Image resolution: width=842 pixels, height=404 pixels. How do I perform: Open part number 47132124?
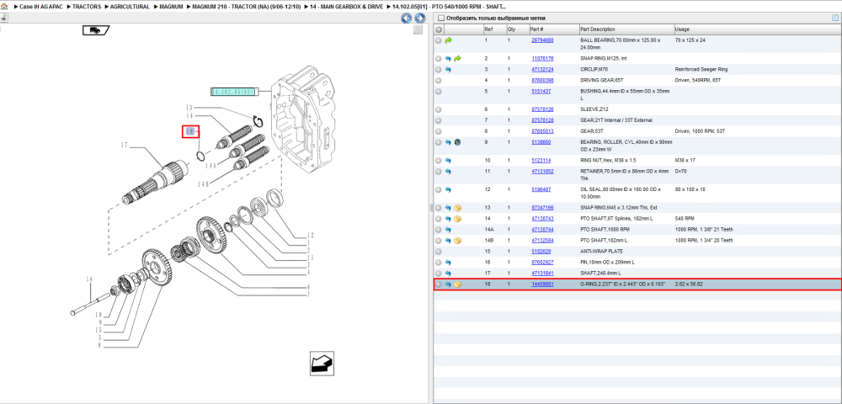[x=542, y=70]
